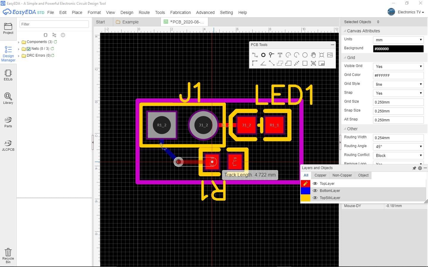Select the Circle drawing tool
Screen dimensions: 428x267
(305, 55)
